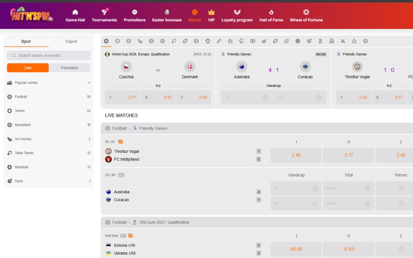Choose the 50.00 odds for Estonia U19
This screenshot has height=258, width=413.
tap(296, 249)
